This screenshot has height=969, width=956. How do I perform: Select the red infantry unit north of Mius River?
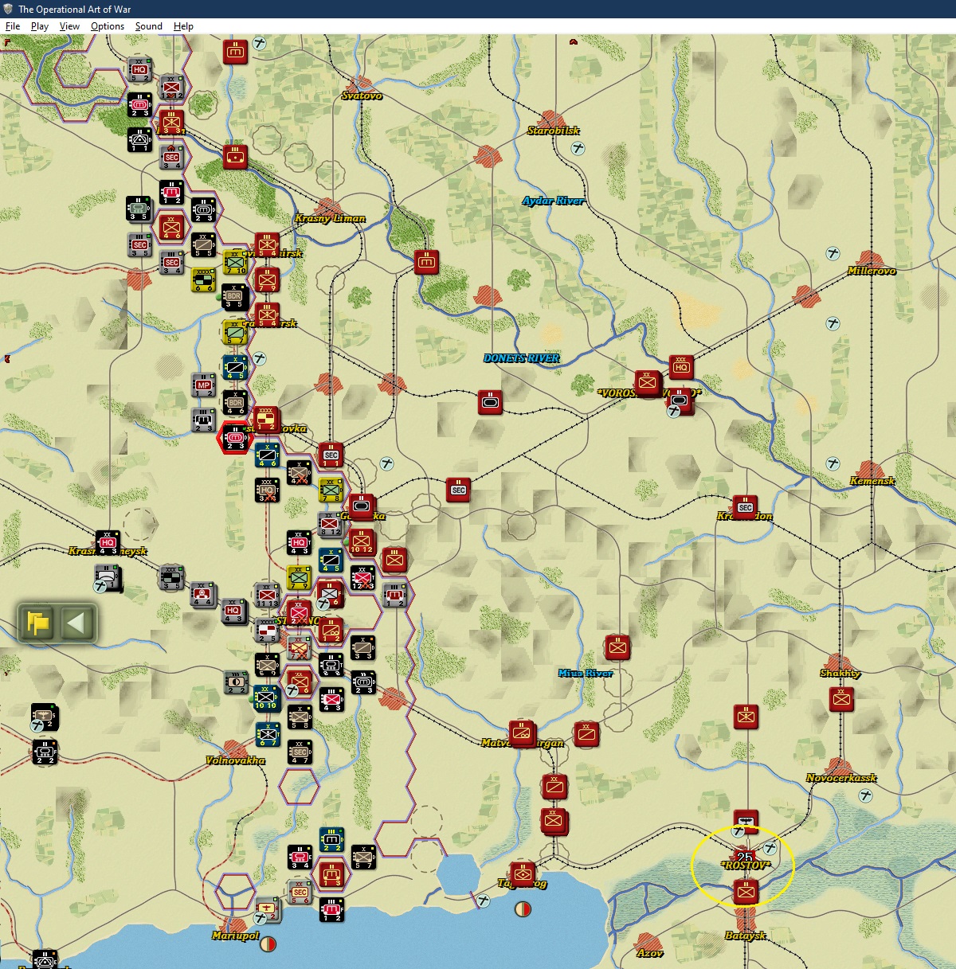(617, 647)
